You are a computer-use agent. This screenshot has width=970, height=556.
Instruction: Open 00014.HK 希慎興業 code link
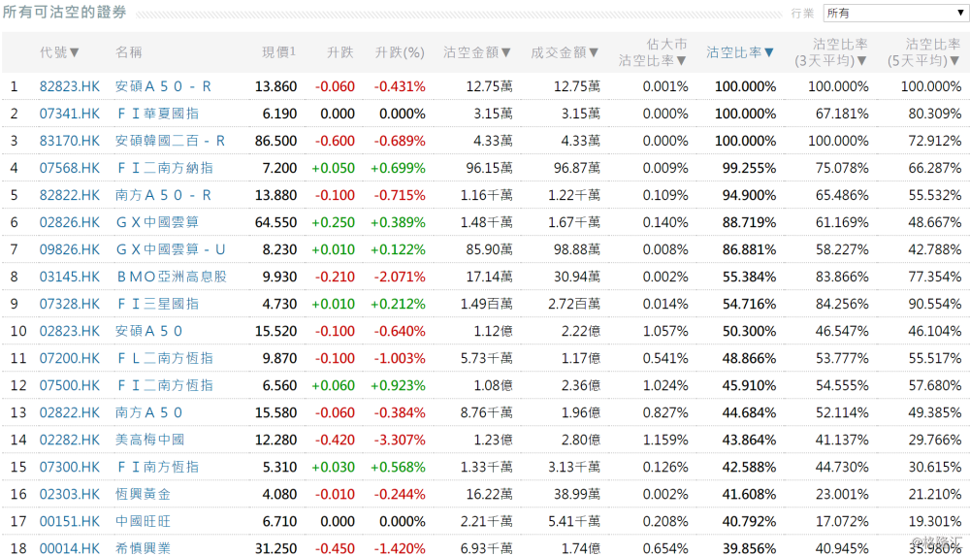(69, 548)
